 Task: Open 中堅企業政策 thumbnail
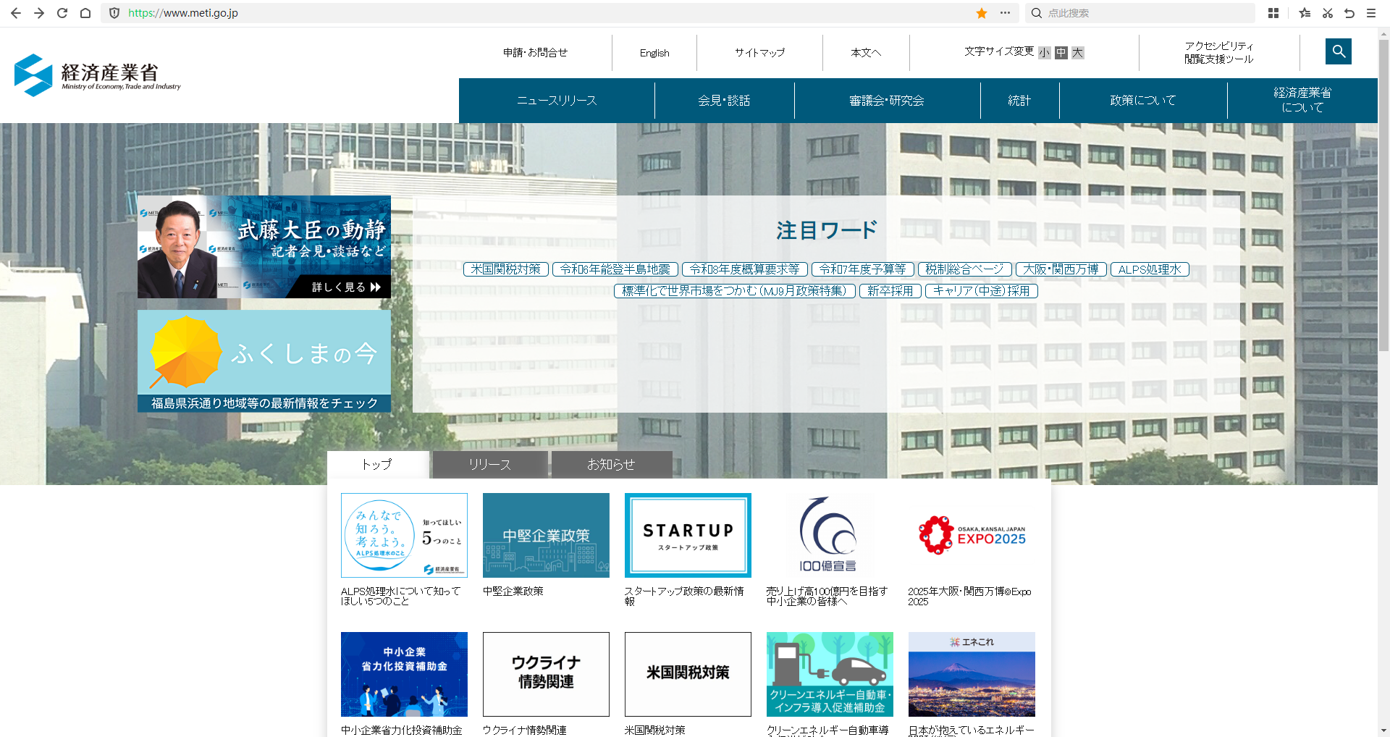(546, 535)
